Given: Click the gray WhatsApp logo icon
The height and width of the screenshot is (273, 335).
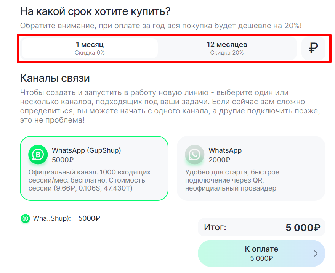Looking at the screenshot, I should pos(194,155).
